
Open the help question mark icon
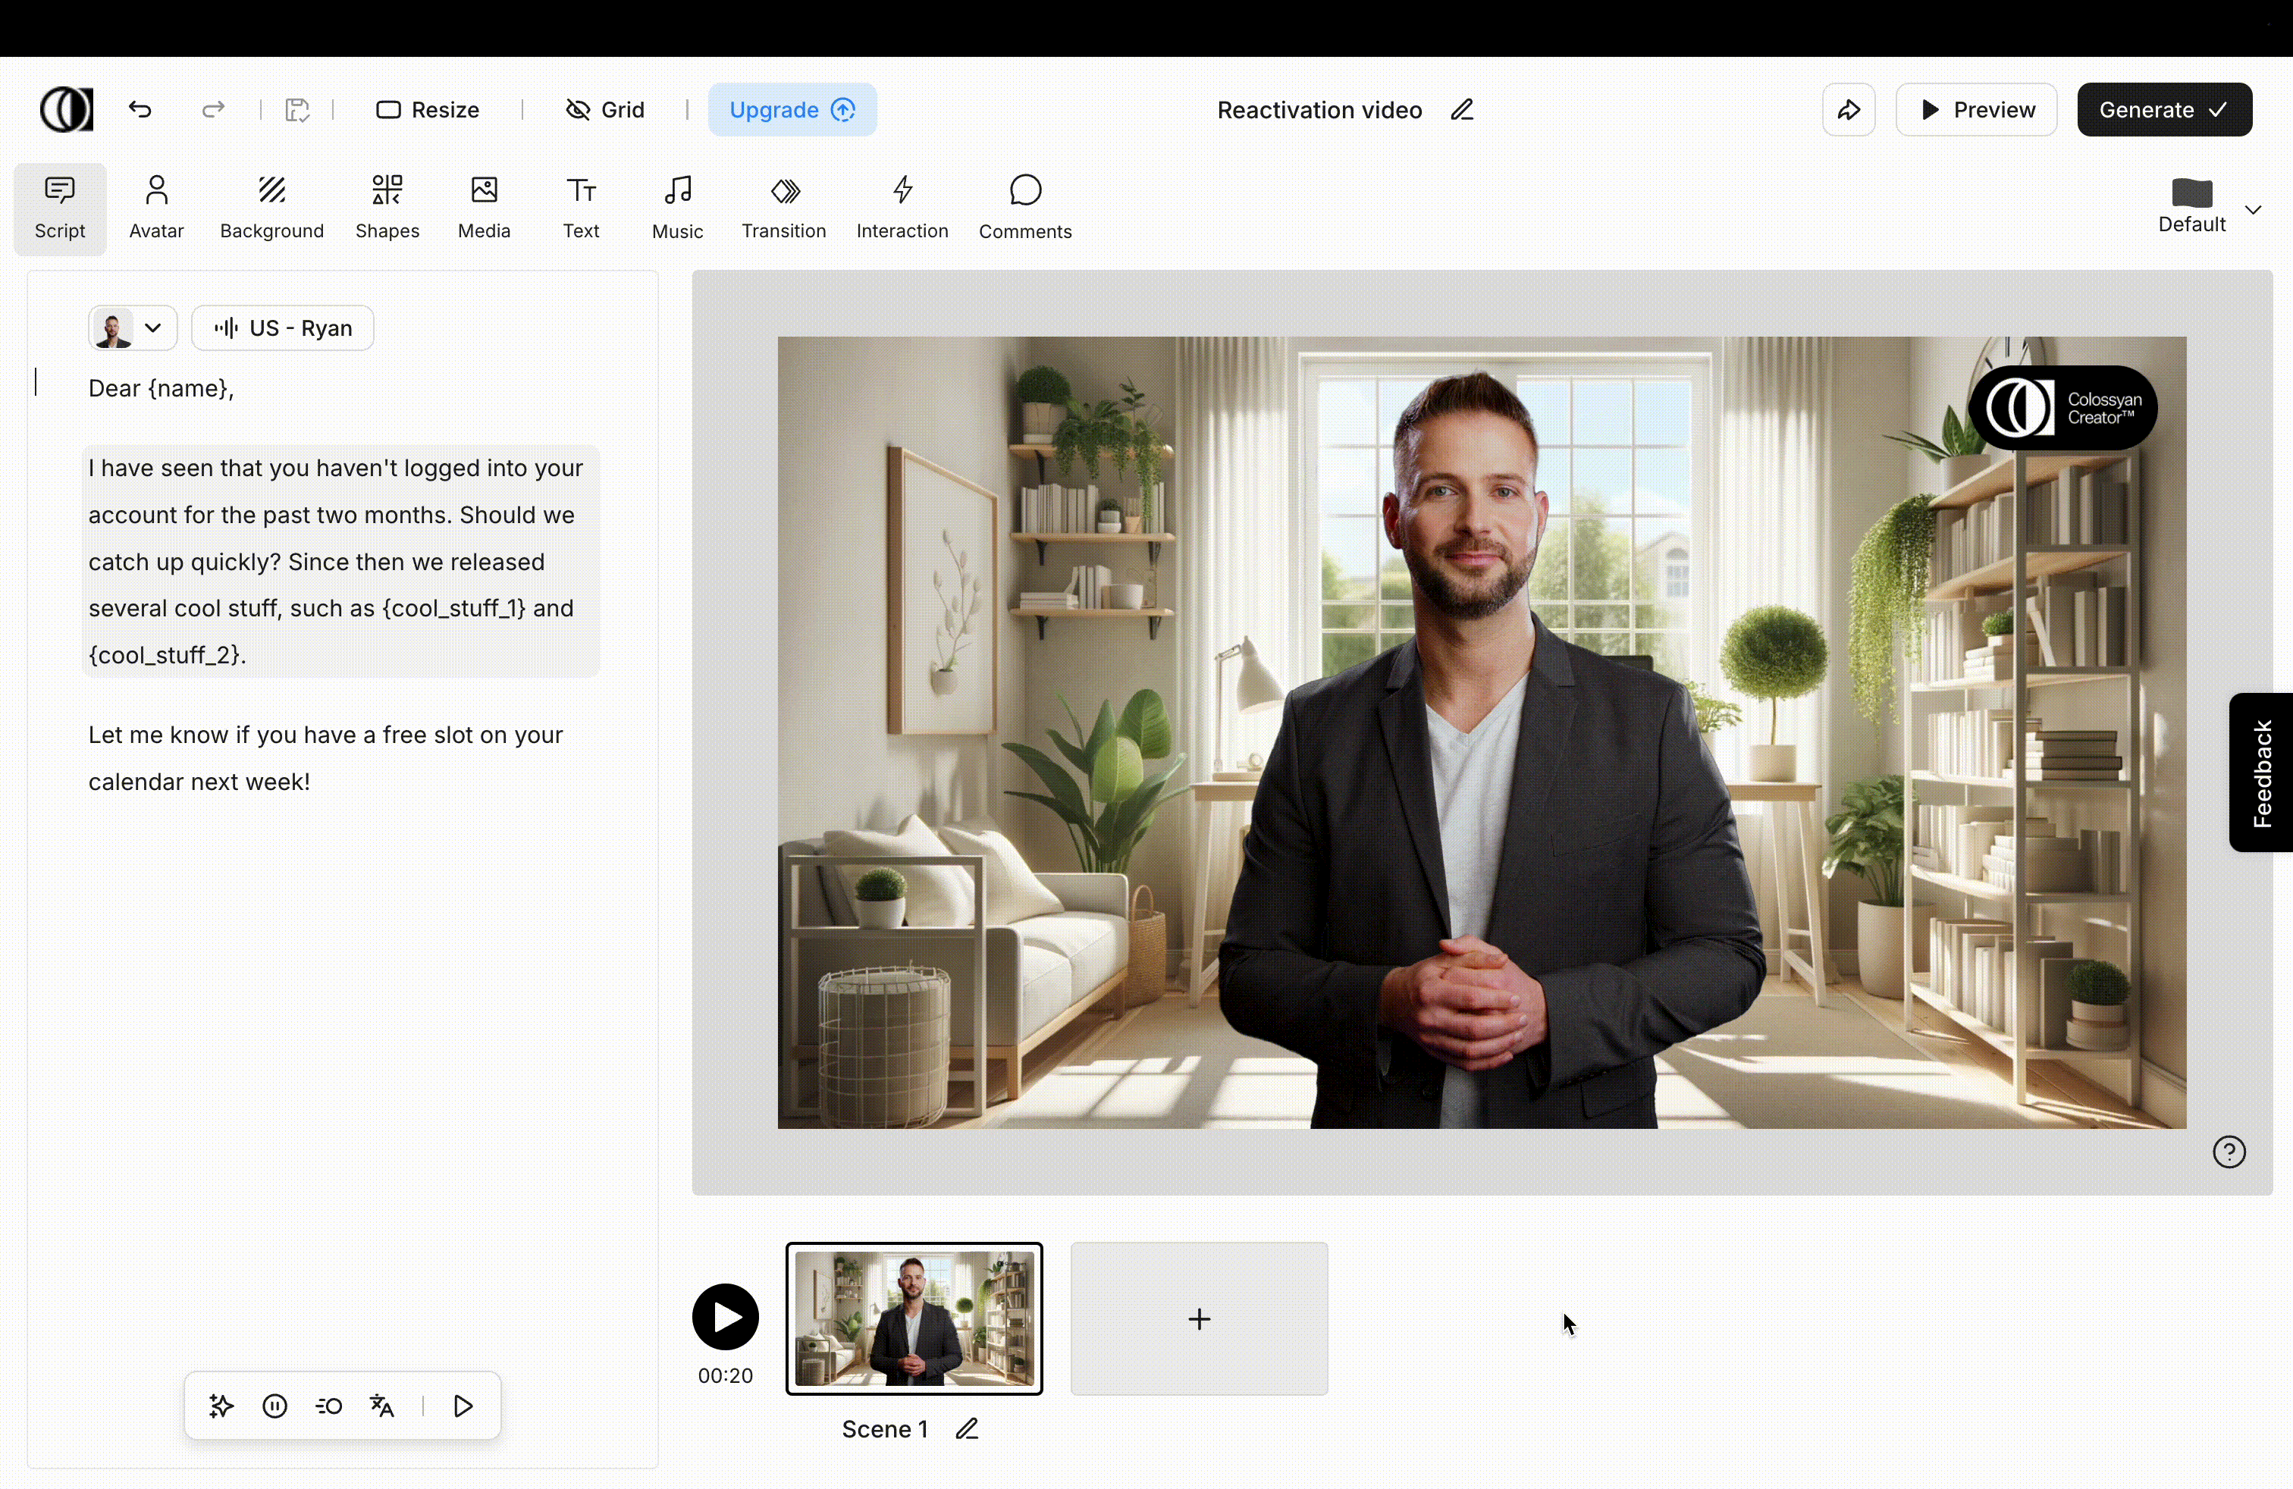click(2229, 1152)
